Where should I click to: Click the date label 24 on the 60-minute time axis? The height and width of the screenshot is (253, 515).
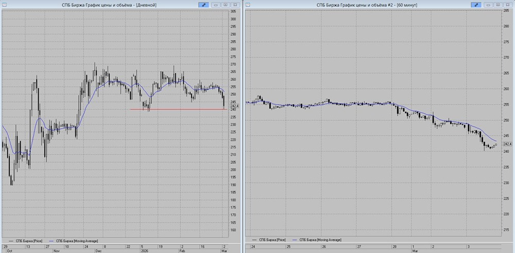pos(253,246)
